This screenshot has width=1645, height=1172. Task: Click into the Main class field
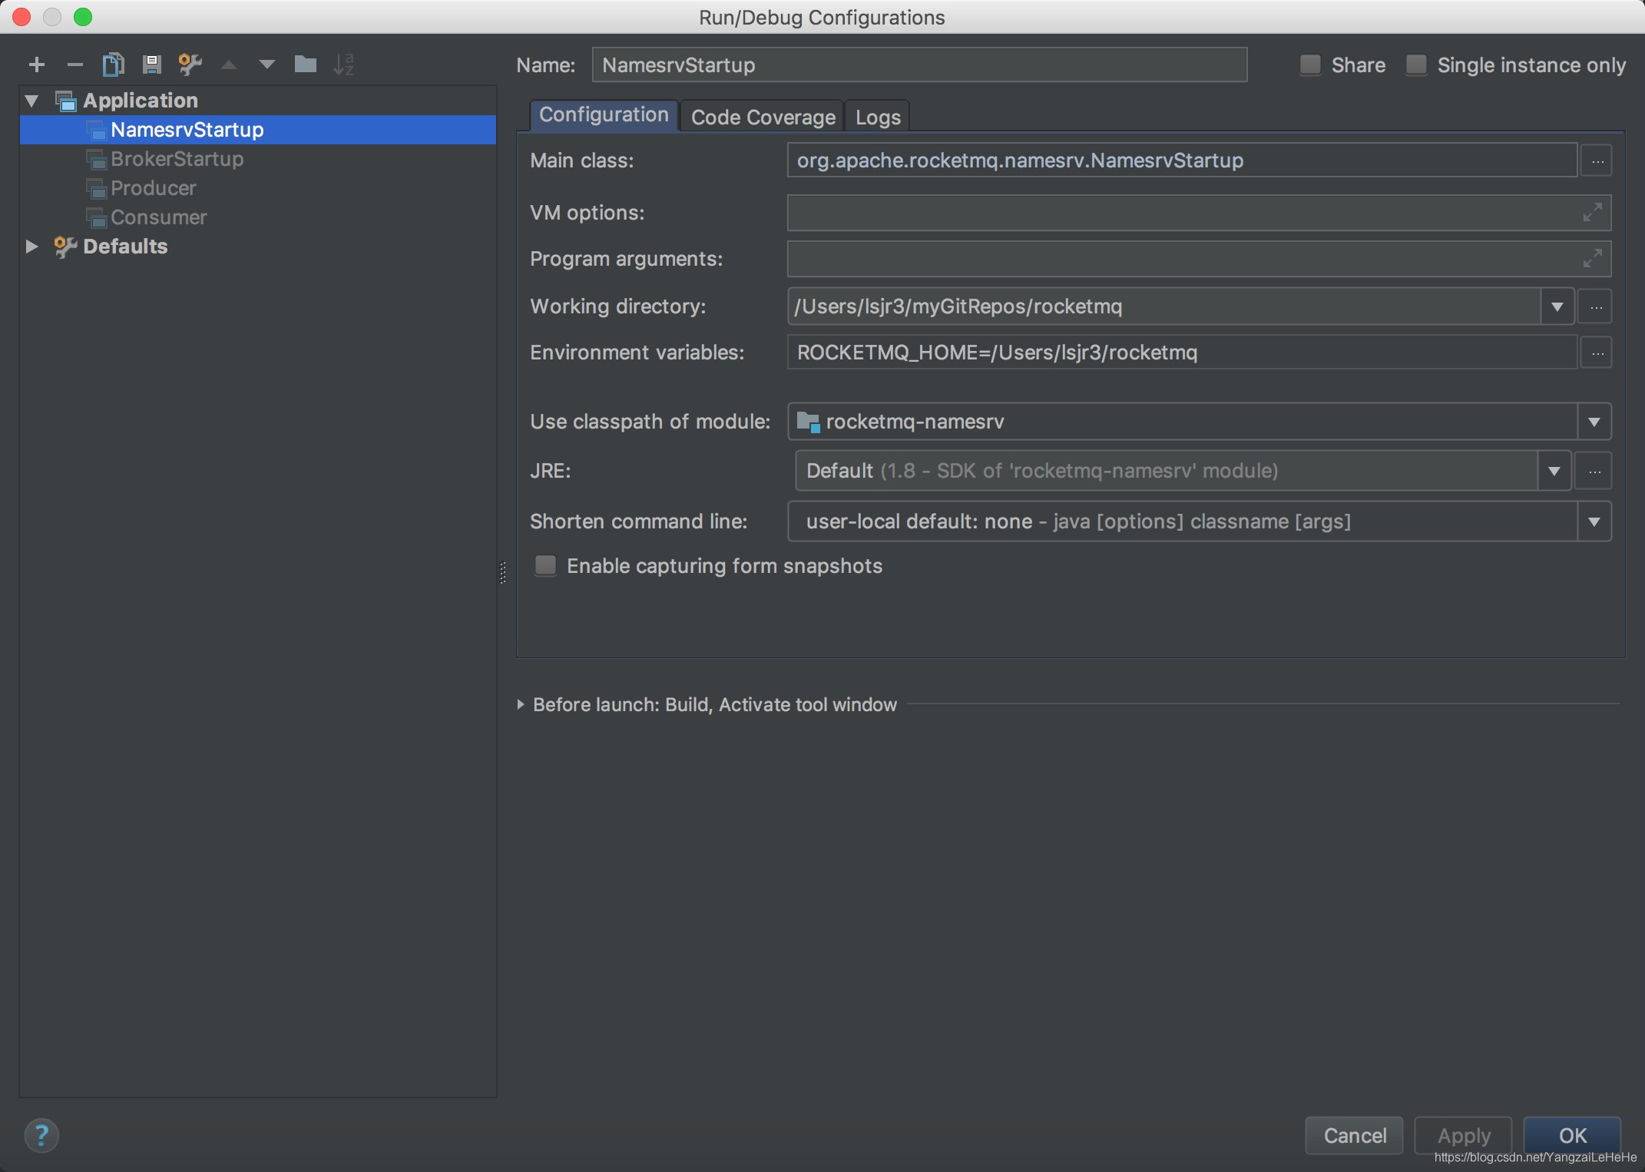point(1183,161)
